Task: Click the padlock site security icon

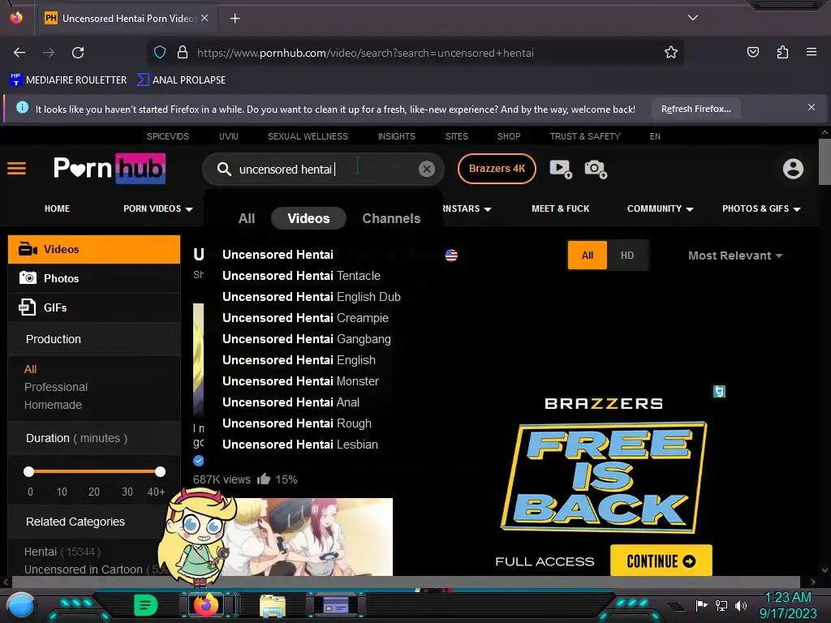Action: click(x=183, y=53)
